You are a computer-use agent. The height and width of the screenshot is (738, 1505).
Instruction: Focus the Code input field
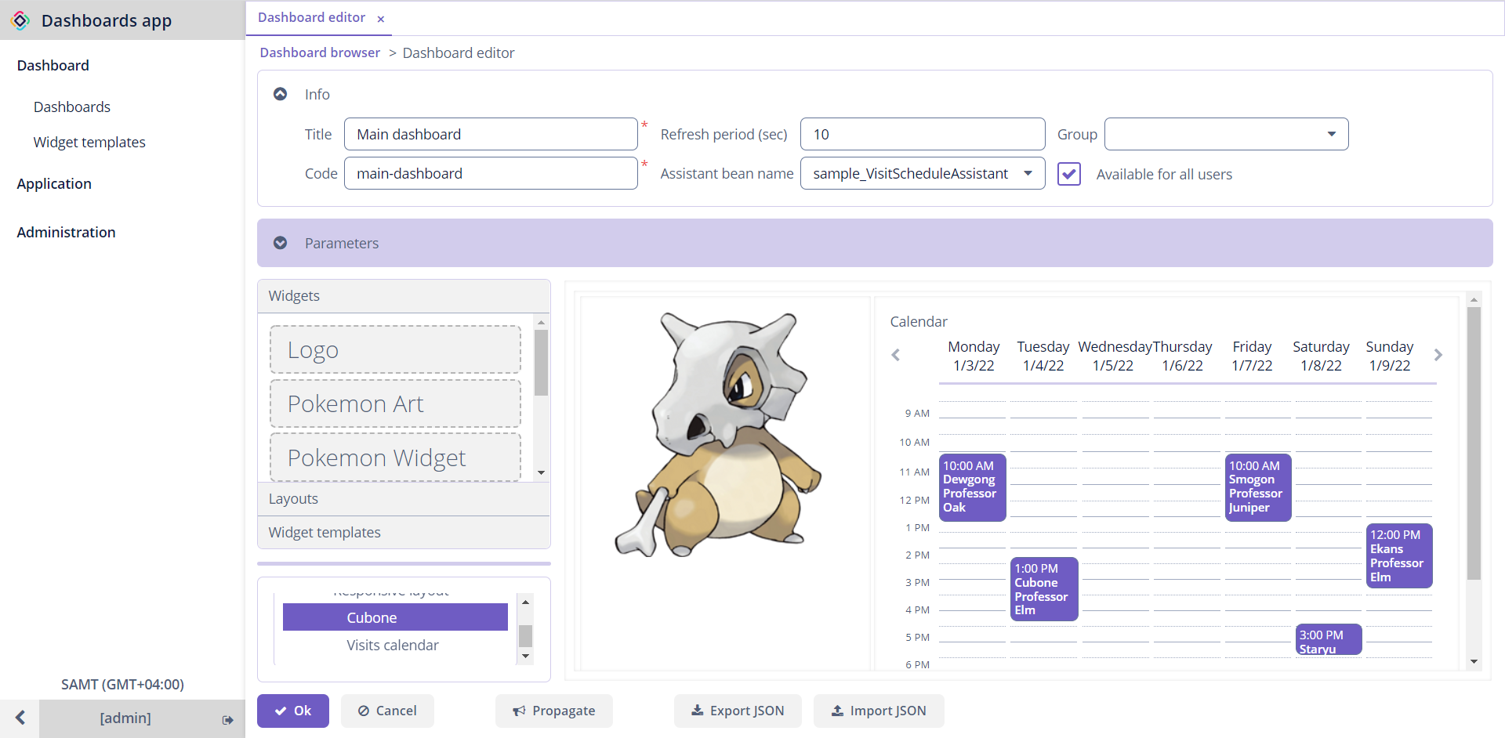coord(491,173)
